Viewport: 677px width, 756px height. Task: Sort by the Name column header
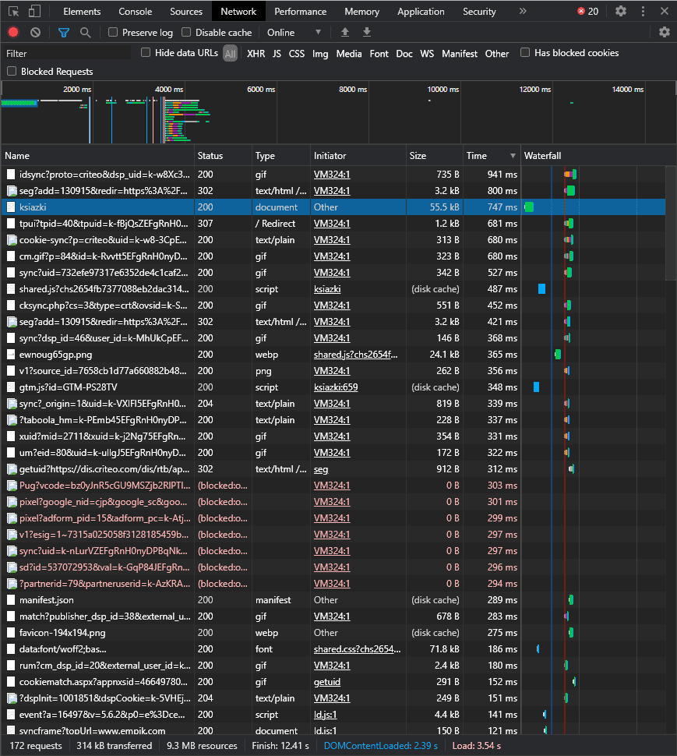pyautogui.click(x=97, y=156)
